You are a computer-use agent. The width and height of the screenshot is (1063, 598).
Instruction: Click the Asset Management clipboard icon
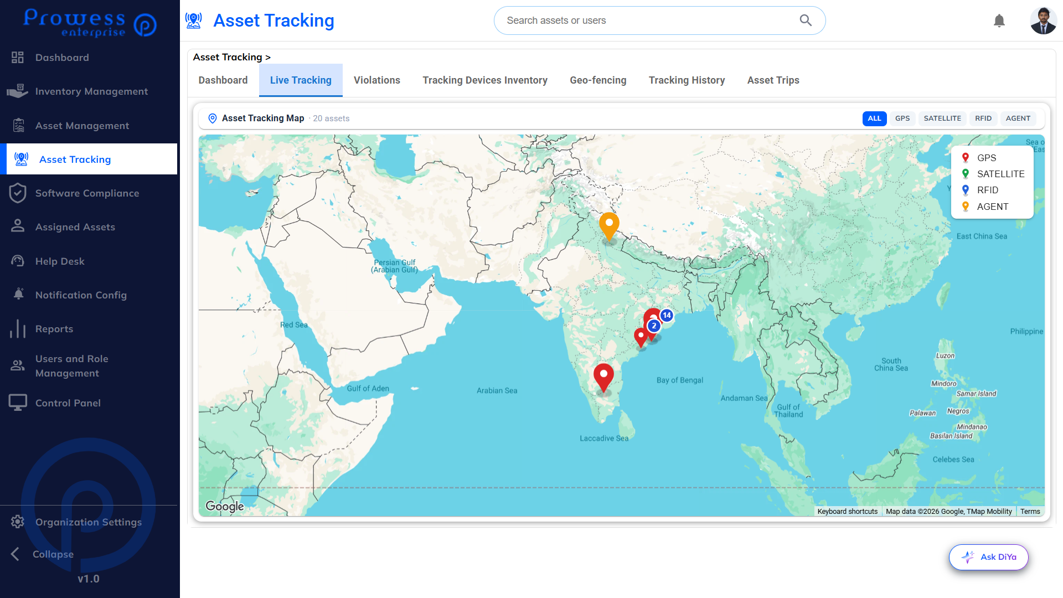click(x=18, y=126)
